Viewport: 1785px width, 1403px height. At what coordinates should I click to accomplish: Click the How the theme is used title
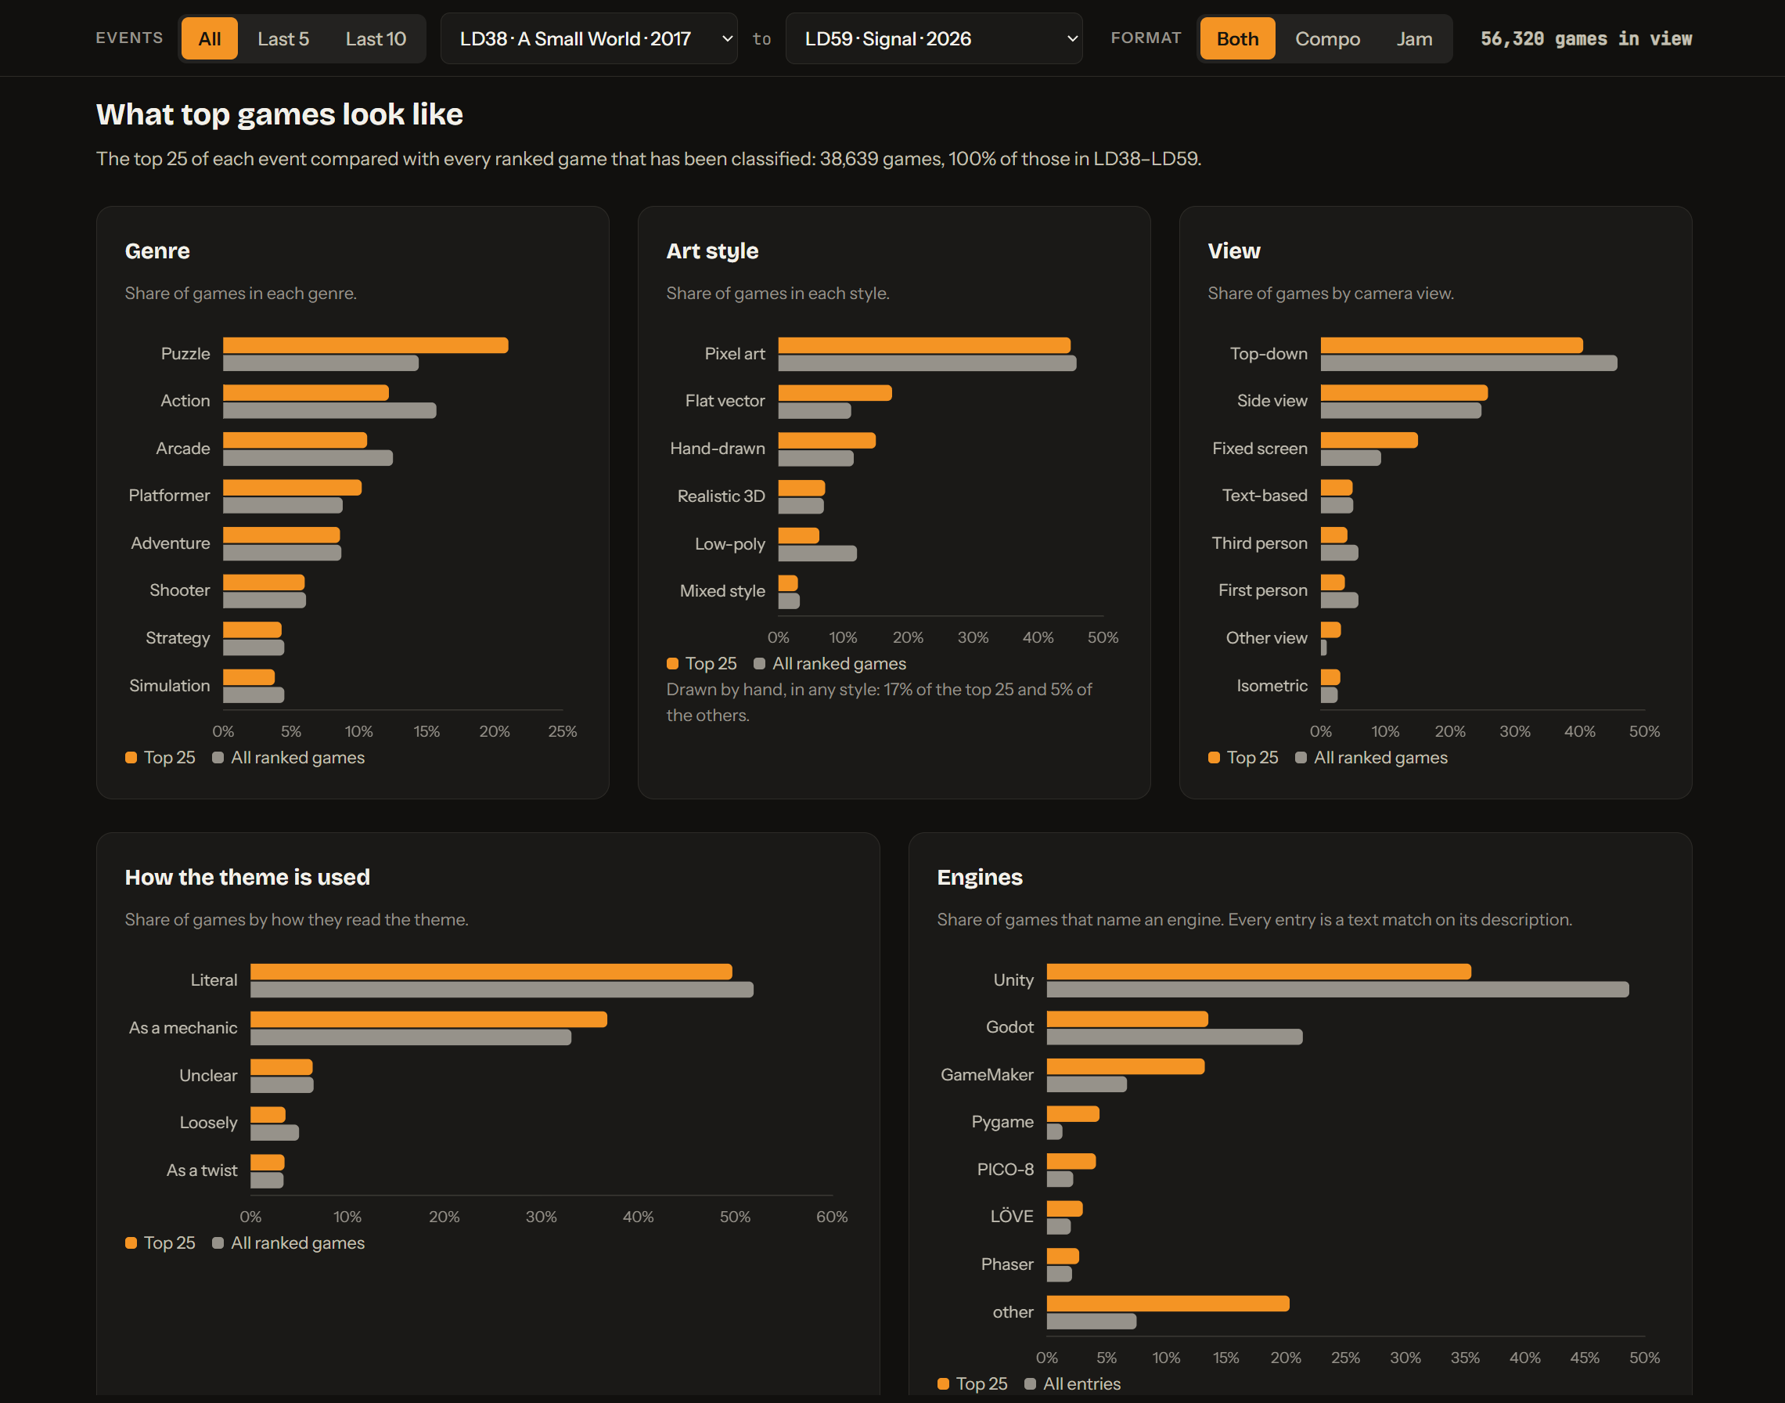pyautogui.click(x=247, y=878)
